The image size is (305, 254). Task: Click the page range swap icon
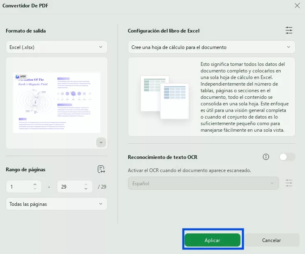(x=101, y=169)
